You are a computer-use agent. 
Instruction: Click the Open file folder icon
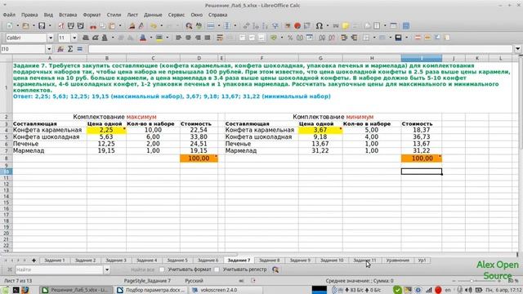(25, 26)
